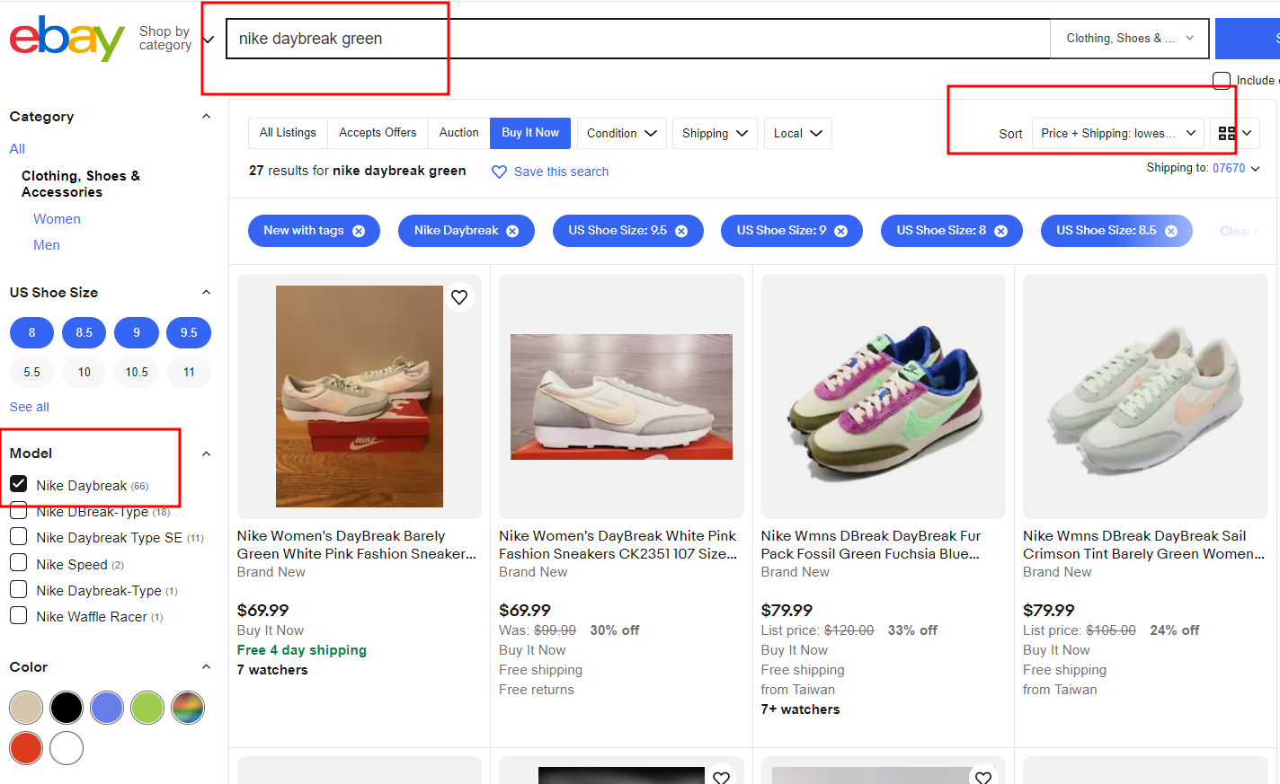
Task: Open the All category link
Action: pyautogui.click(x=17, y=149)
